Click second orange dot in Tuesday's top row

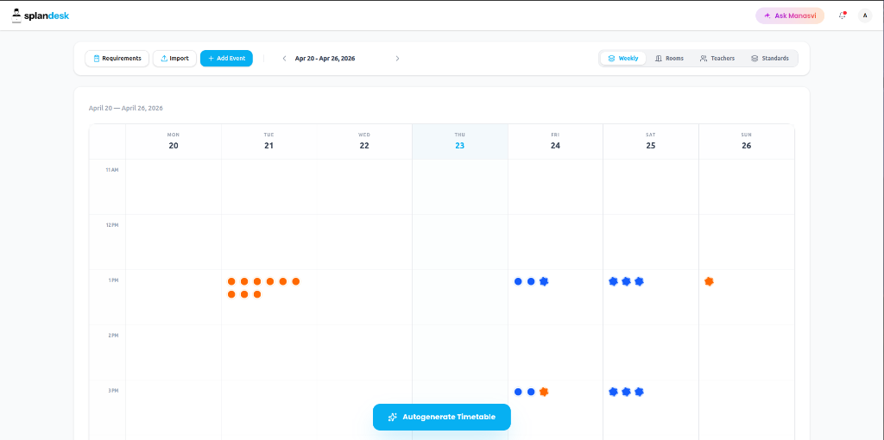(x=244, y=281)
